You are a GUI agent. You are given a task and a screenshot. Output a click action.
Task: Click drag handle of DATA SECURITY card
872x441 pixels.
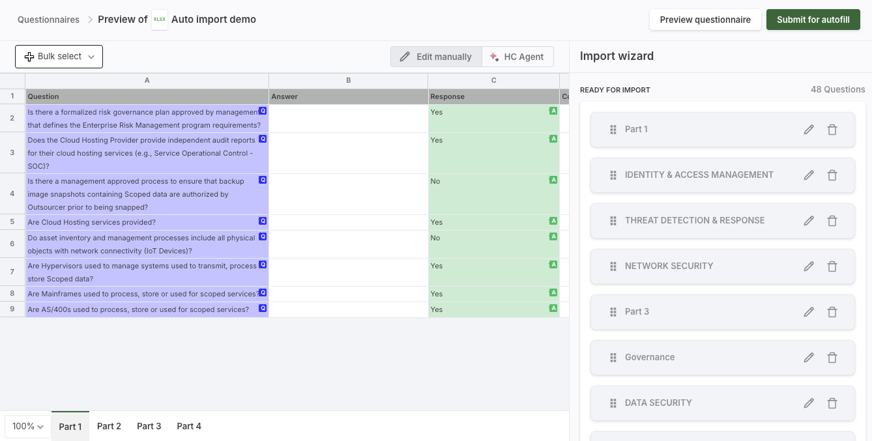click(613, 403)
